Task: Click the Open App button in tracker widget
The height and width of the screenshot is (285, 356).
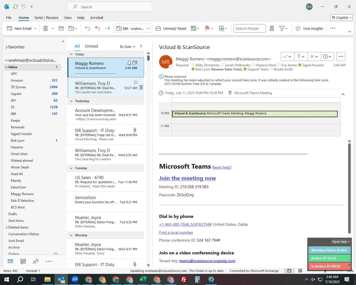Action: pyautogui.click(x=341, y=242)
